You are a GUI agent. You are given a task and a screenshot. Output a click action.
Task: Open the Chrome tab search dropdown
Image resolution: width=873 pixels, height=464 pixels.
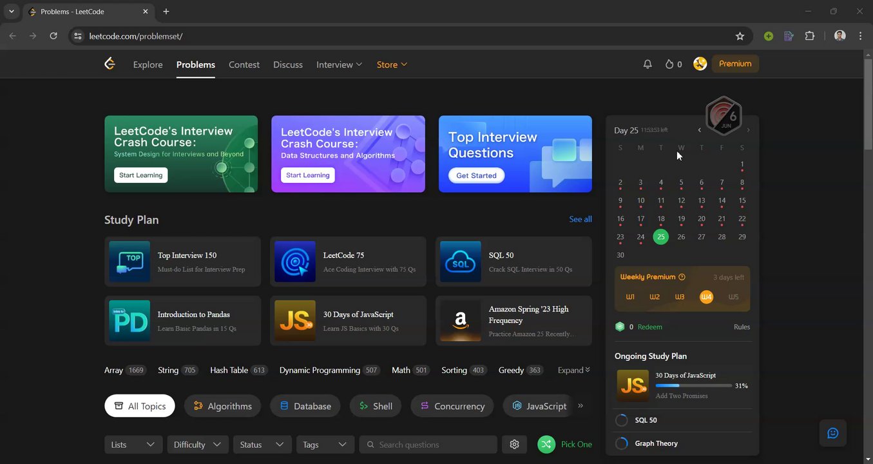(x=12, y=12)
